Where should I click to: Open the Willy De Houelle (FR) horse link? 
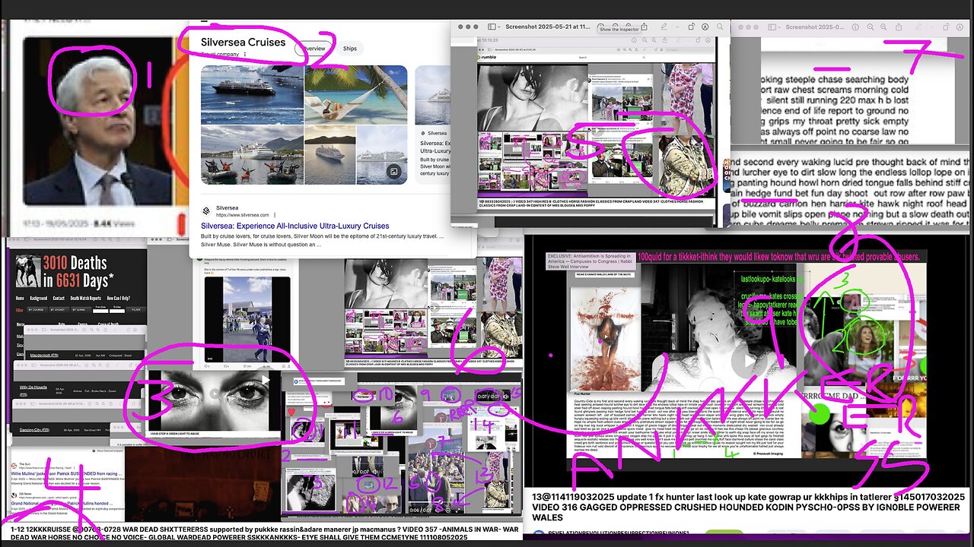click(x=33, y=390)
